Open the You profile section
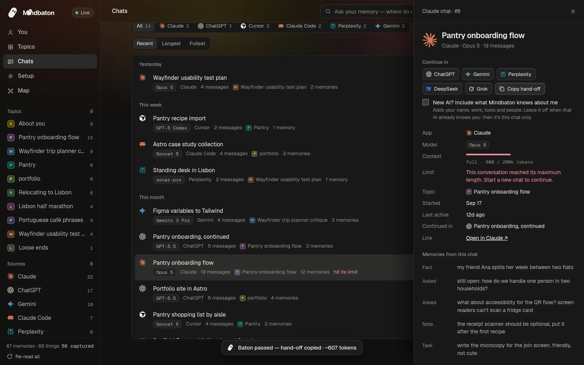The image size is (584, 365). point(50,32)
